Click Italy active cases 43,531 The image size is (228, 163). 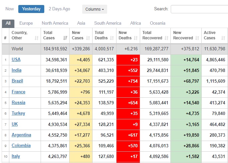coord(219,157)
